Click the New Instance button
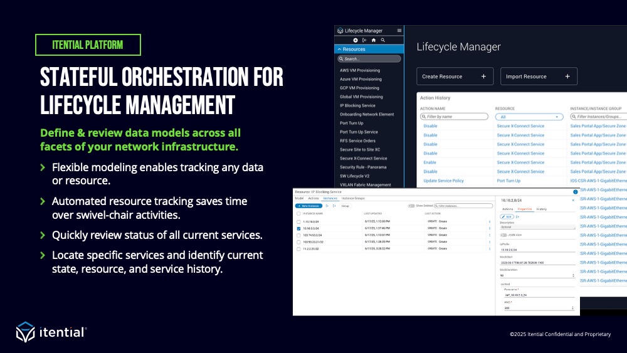The width and height of the screenshot is (627, 353). point(308,206)
